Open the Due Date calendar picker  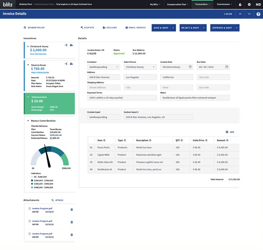coord(226,67)
